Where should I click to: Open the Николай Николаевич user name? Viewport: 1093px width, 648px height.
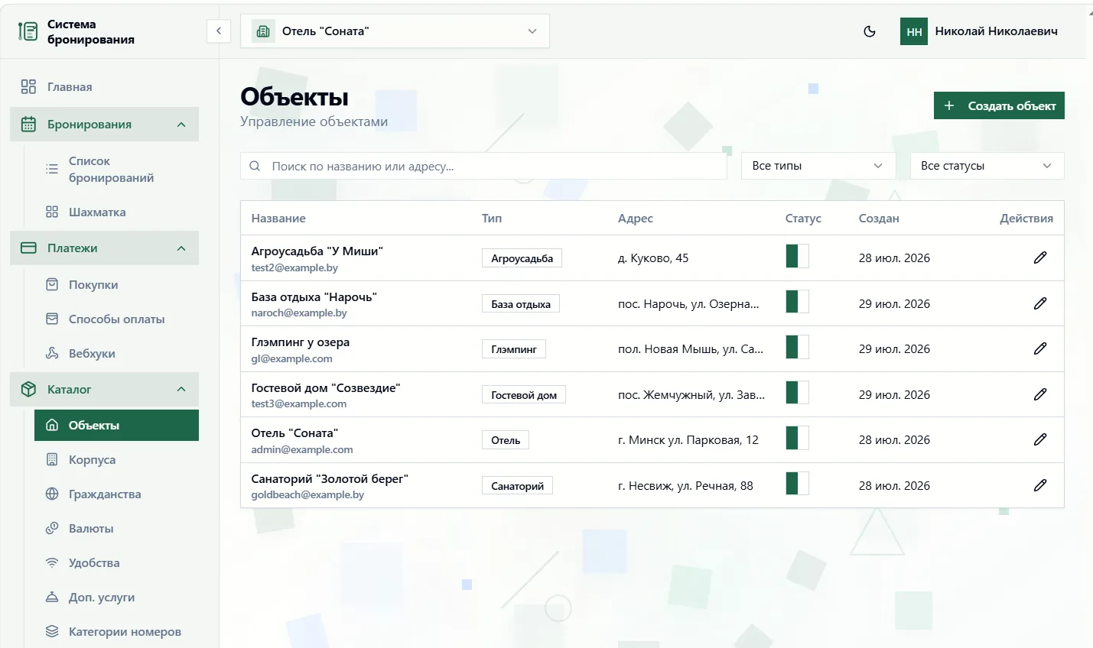coord(997,31)
